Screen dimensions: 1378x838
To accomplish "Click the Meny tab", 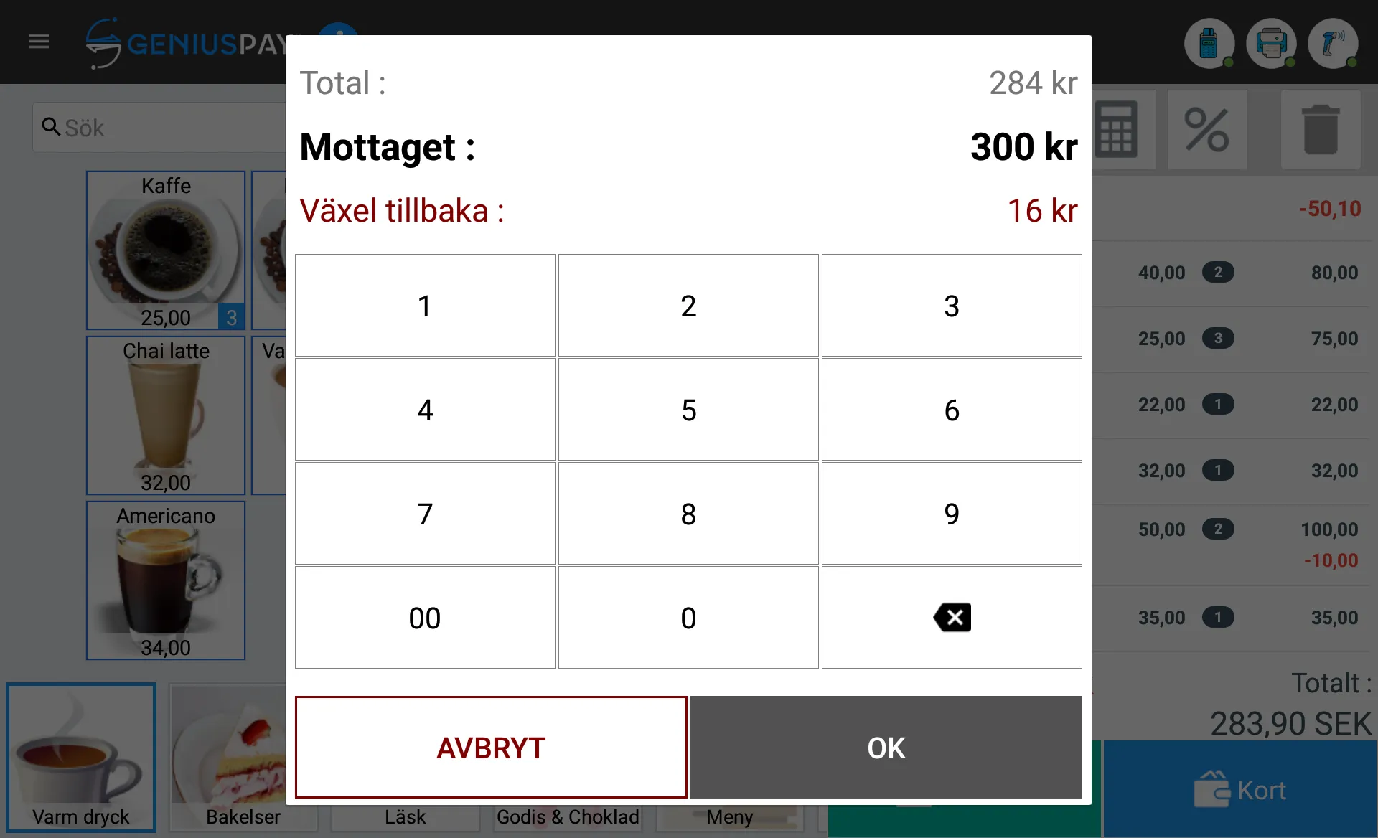I will [x=728, y=814].
